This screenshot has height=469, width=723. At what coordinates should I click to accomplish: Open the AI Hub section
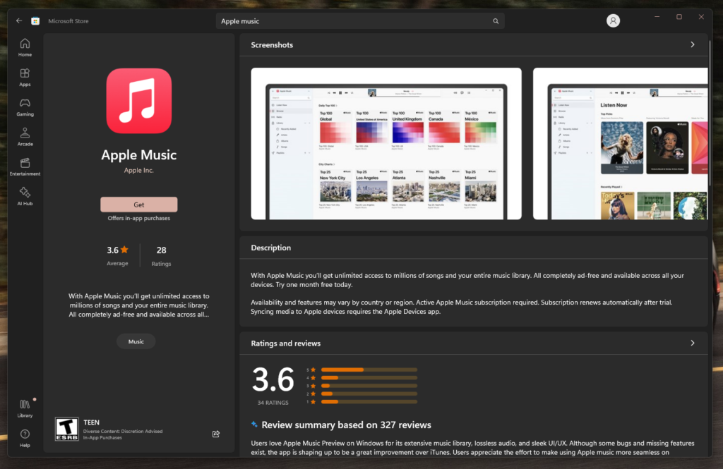pyautogui.click(x=25, y=196)
